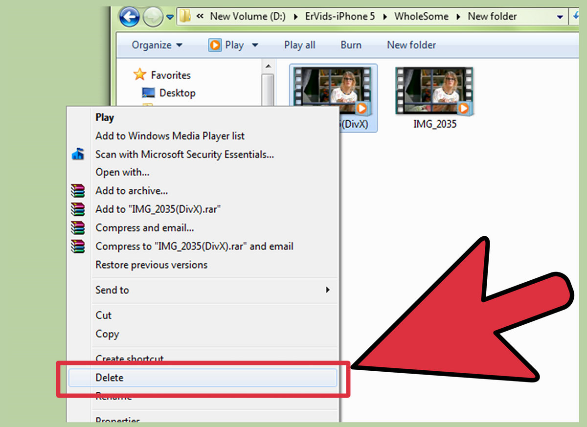587x427 pixels.
Task: Expand the breadcrumb arrow after WholeSome
Action: pos(457,16)
